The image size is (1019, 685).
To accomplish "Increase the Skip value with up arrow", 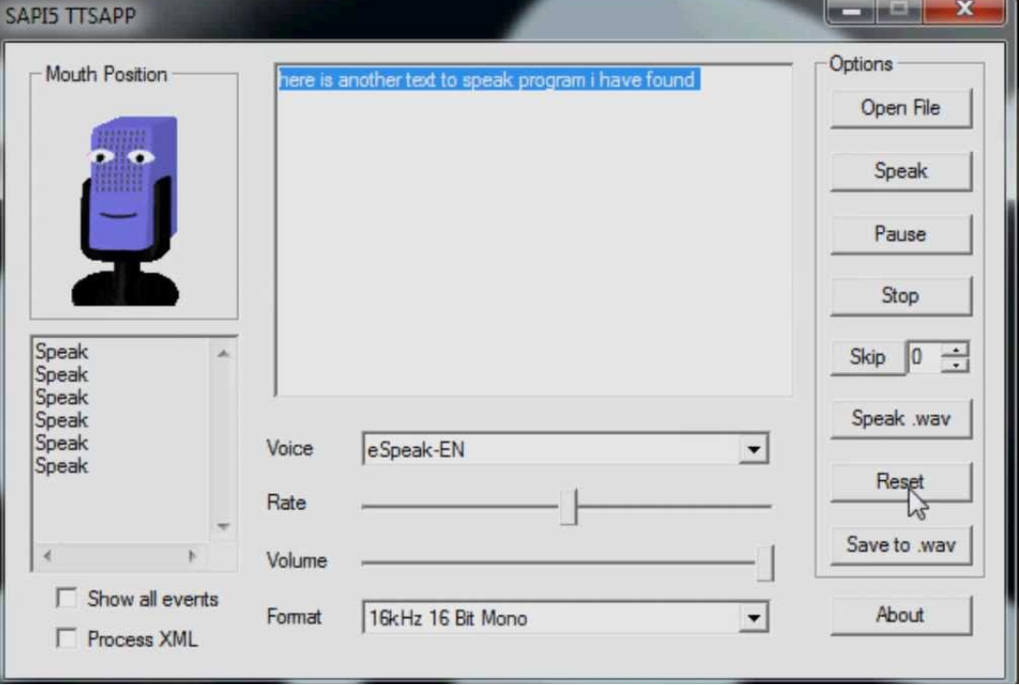I will tap(955, 350).
